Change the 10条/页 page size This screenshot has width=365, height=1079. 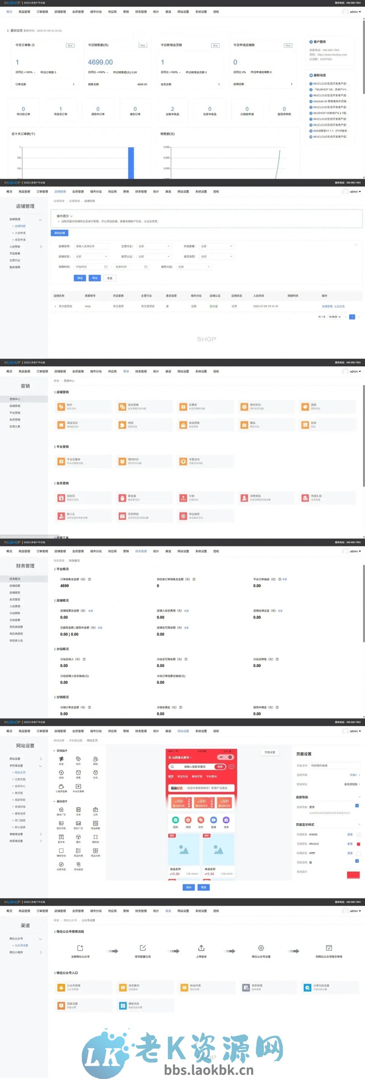point(335,317)
